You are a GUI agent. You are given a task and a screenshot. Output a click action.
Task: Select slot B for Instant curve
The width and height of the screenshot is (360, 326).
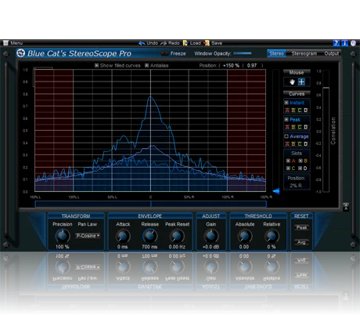tap(293, 110)
